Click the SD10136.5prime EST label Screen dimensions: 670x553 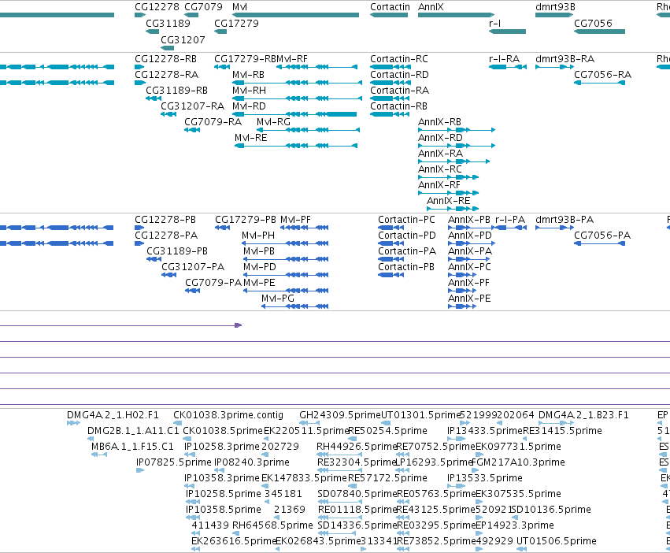(551, 510)
